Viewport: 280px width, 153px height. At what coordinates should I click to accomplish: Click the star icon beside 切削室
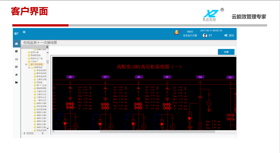tap(35, 82)
